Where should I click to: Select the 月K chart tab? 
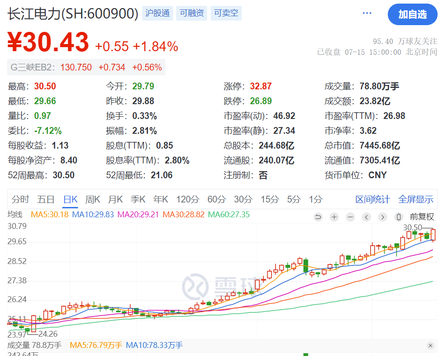pos(115,199)
